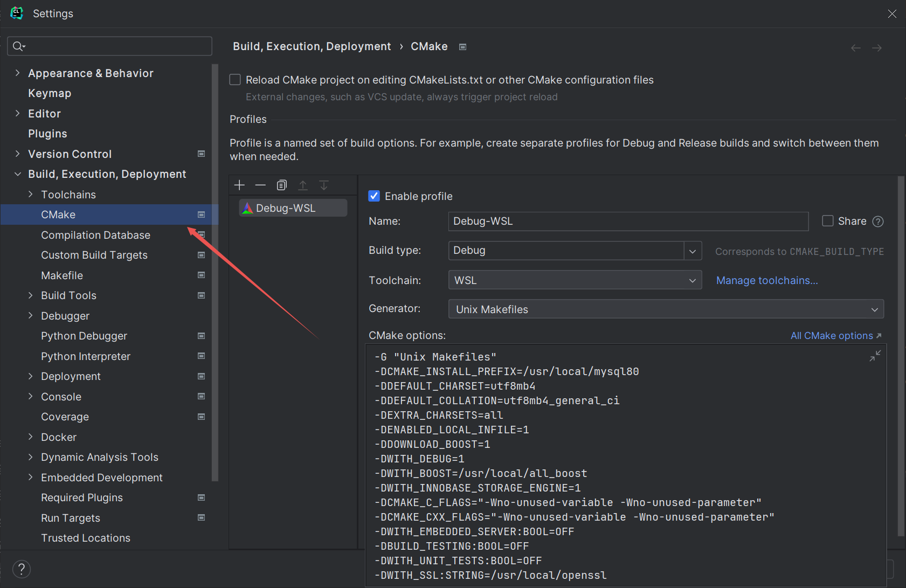Open the Build type dropdown
This screenshot has width=906, height=588.
tap(693, 251)
